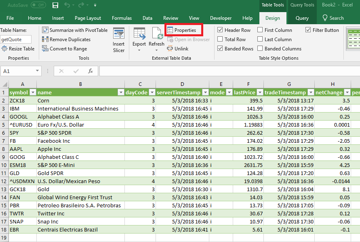Open the Data tab

coord(147,18)
